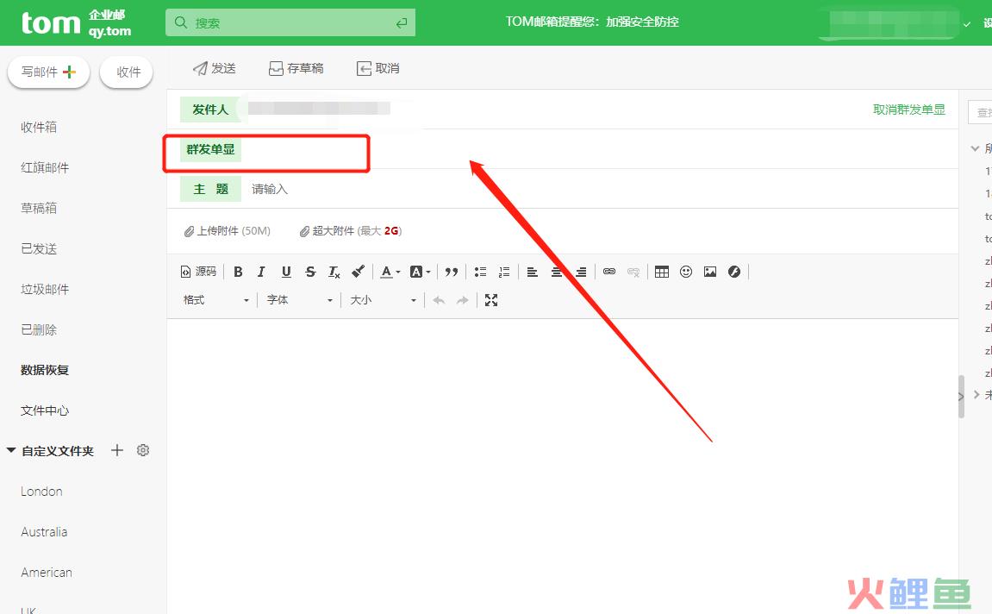Open the 已发送 sent folder

[x=39, y=248]
